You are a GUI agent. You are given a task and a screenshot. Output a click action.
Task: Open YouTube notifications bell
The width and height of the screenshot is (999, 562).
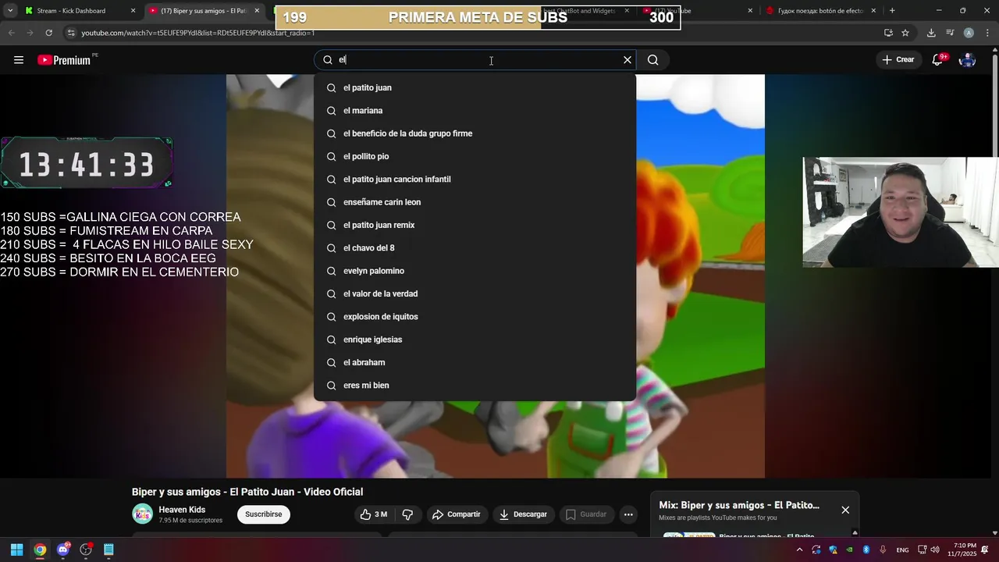point(938,60)
